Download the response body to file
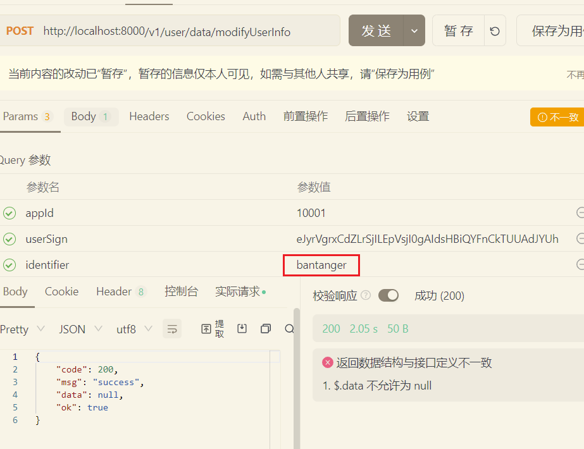The height and width of the screenshot is (449, 584). (242, 329)
